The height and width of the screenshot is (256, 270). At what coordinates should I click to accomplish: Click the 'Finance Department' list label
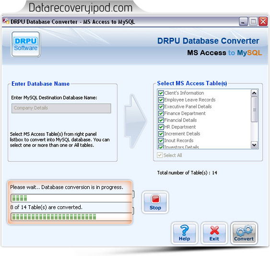pyautogui.click(x=185, y=113)
